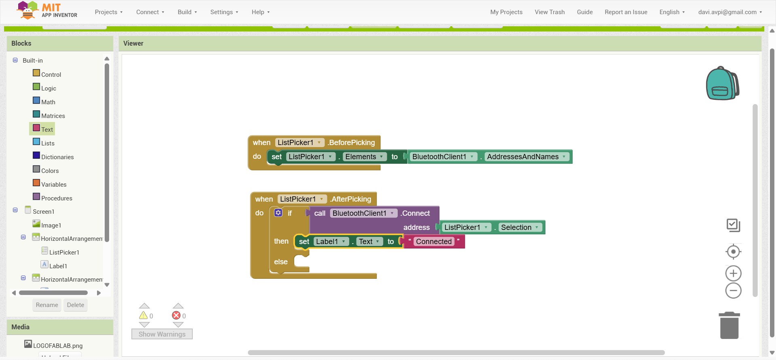
Task: Go to the next error with the down arrow
Action: [178, 324]
